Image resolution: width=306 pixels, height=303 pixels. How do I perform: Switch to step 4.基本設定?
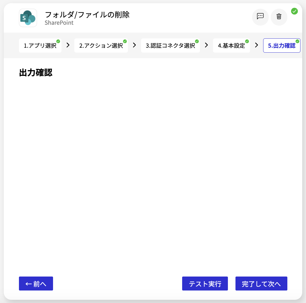[231, 46]
